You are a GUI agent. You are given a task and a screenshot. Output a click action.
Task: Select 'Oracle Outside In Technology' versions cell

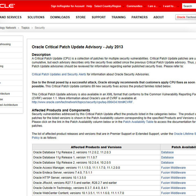point(96,188)
